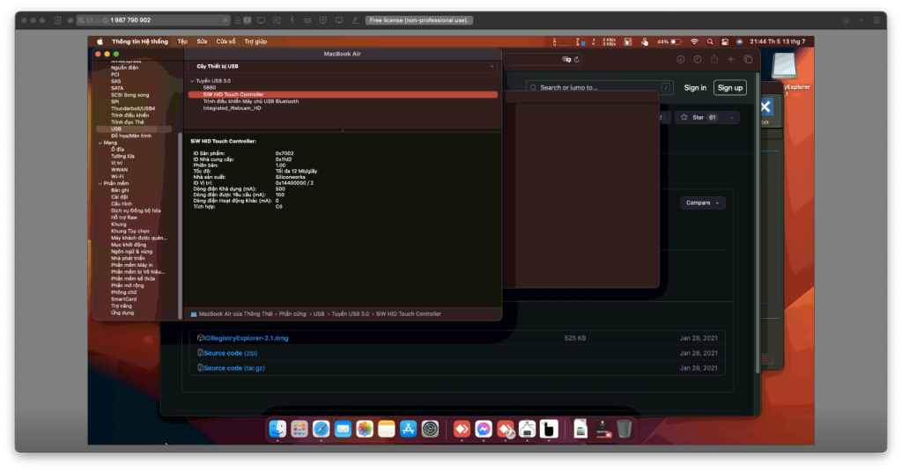Download Source code (zip)

pyautogui.click(x=230, y=353)
